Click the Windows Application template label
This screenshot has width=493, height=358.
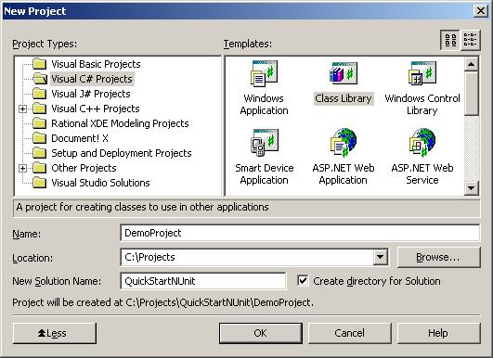pyautogui.click(x=264, y=104)
